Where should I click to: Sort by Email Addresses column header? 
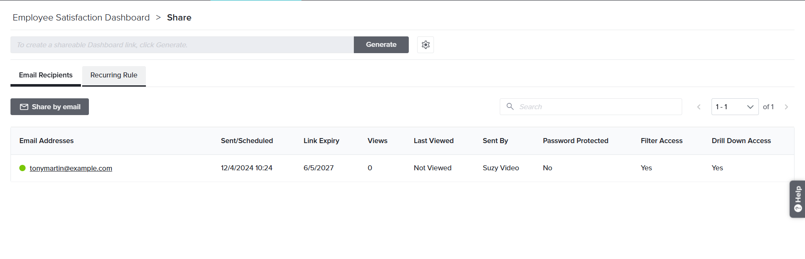coord(47,141)
